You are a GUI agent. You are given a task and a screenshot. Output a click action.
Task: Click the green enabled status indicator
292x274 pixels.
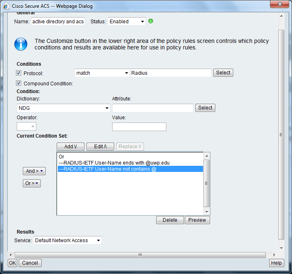[150, 21]
